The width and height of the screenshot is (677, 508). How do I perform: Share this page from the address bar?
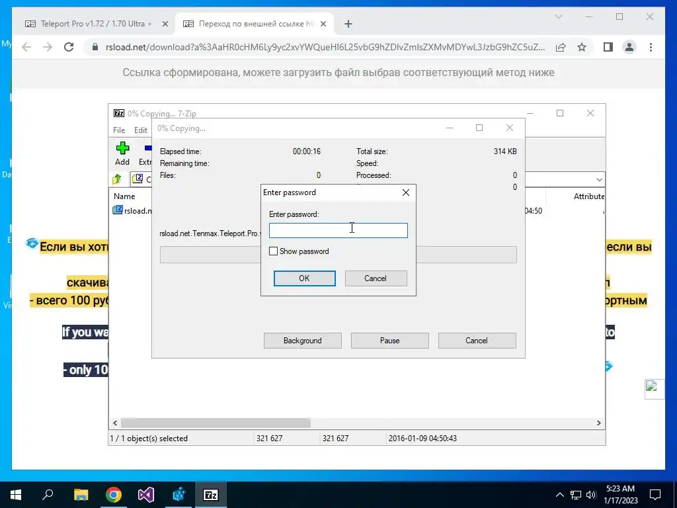(561, 47)
